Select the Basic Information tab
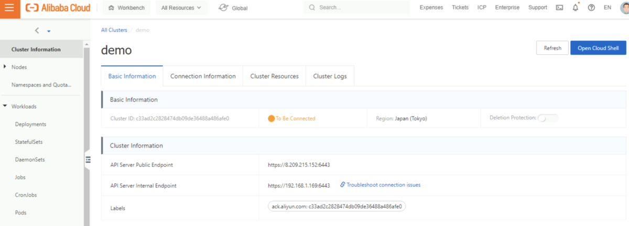Screen dimensions: 629x226 pos(132,76)
